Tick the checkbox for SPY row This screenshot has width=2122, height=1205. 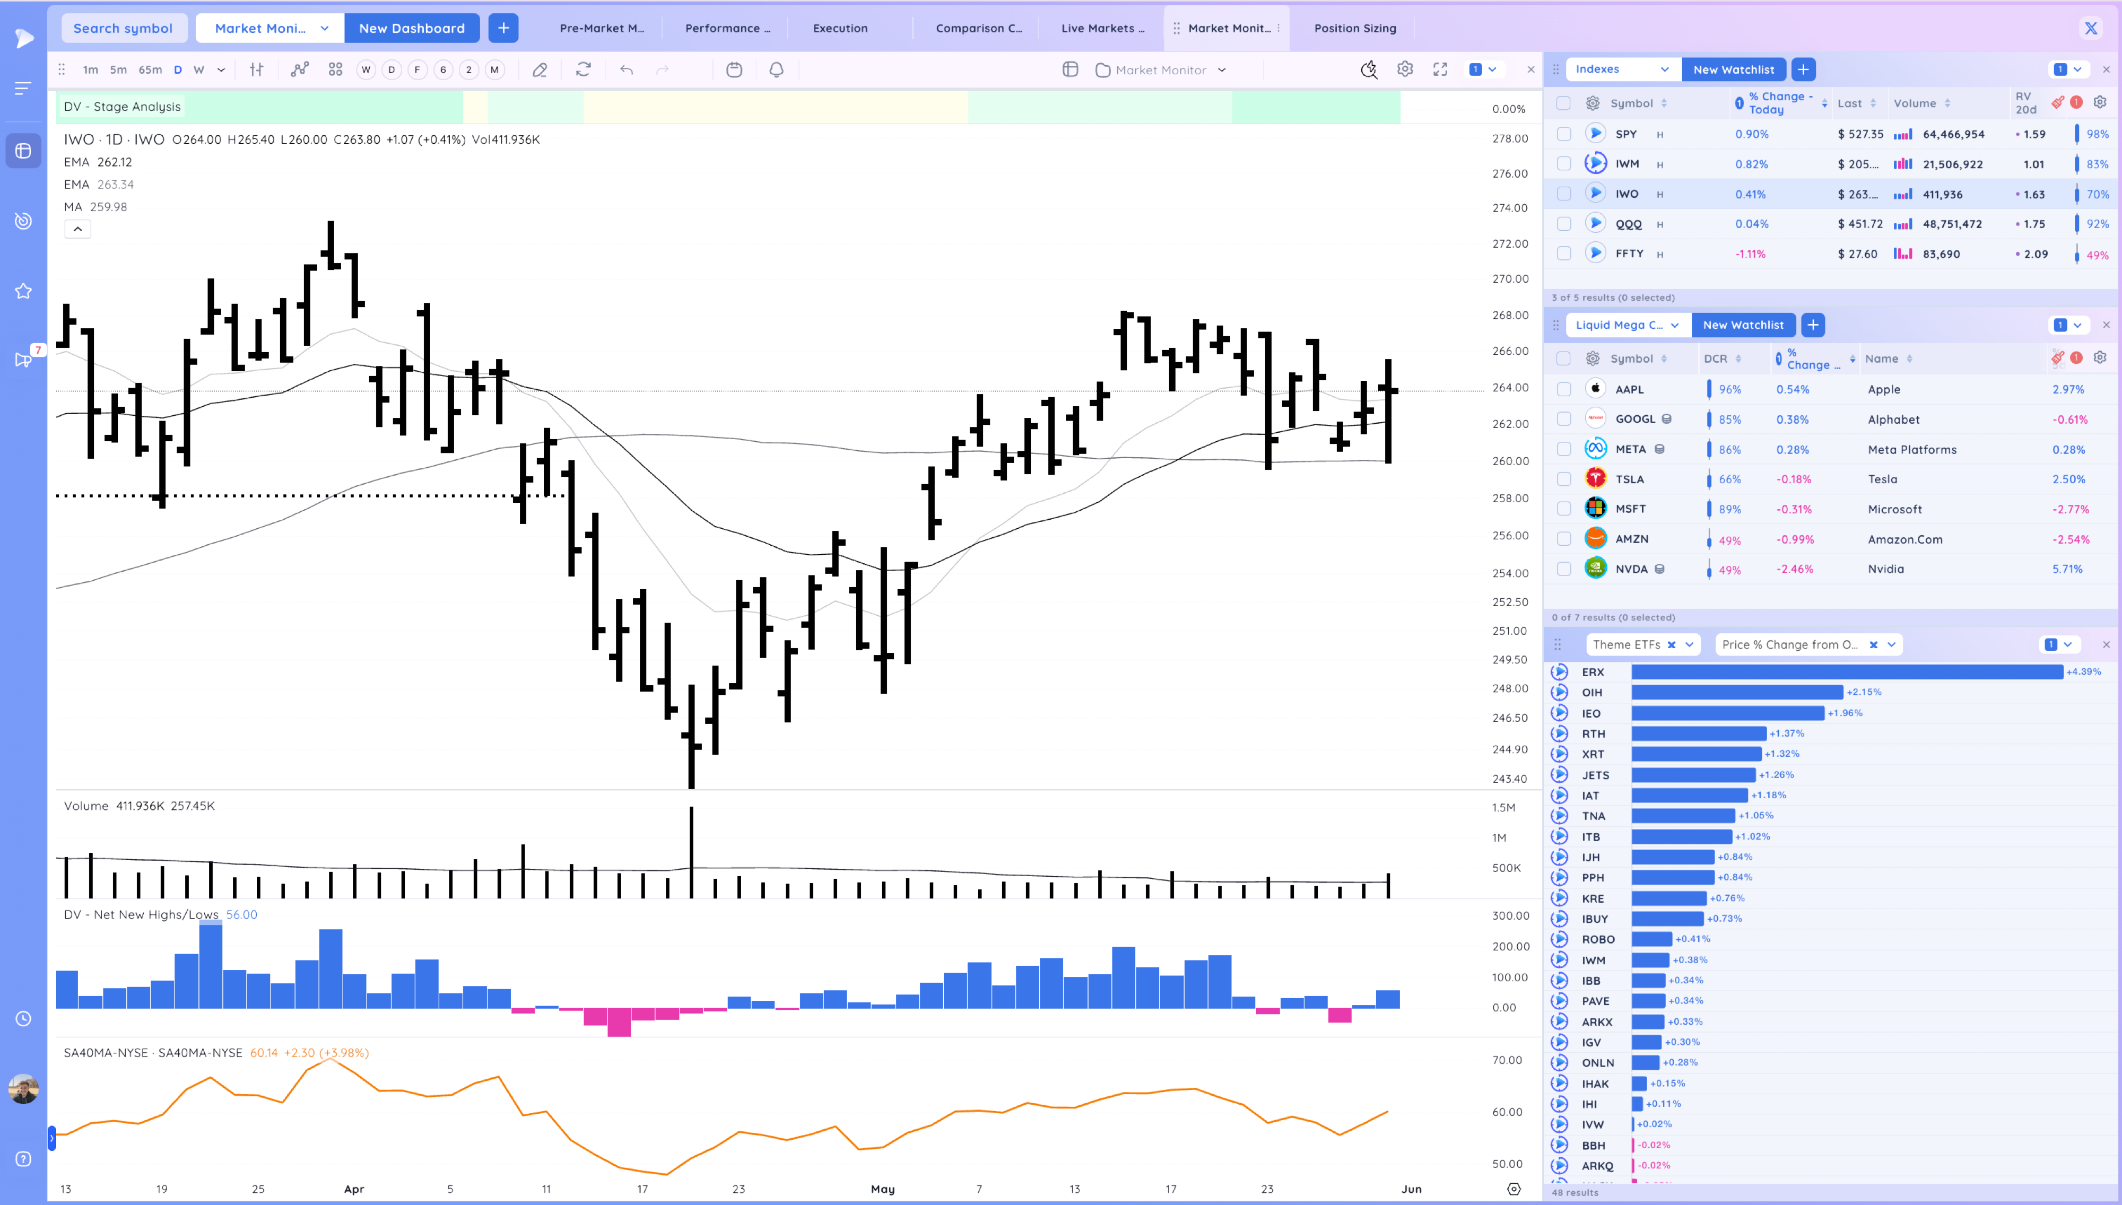click(1563, 134)
